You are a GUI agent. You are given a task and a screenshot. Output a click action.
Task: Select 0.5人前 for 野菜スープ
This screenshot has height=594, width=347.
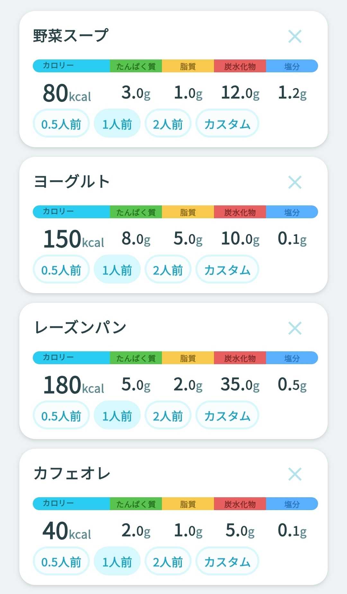(61, 123)
